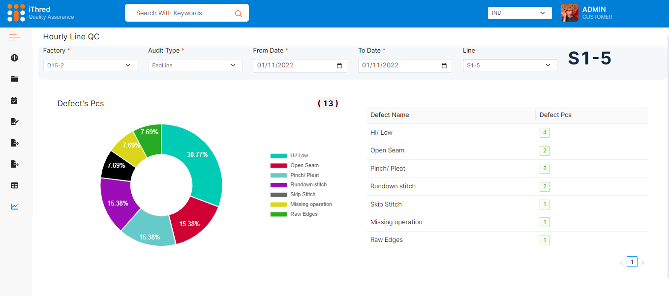Click the orange search magnifier icon

pyautogui.click(x=239, y=13)
